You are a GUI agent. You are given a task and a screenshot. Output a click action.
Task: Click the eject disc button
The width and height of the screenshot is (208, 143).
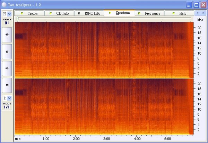click(7, 51)
